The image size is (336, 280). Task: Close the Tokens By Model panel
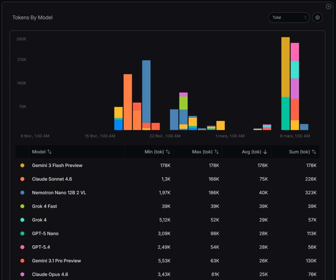[328, 6]
